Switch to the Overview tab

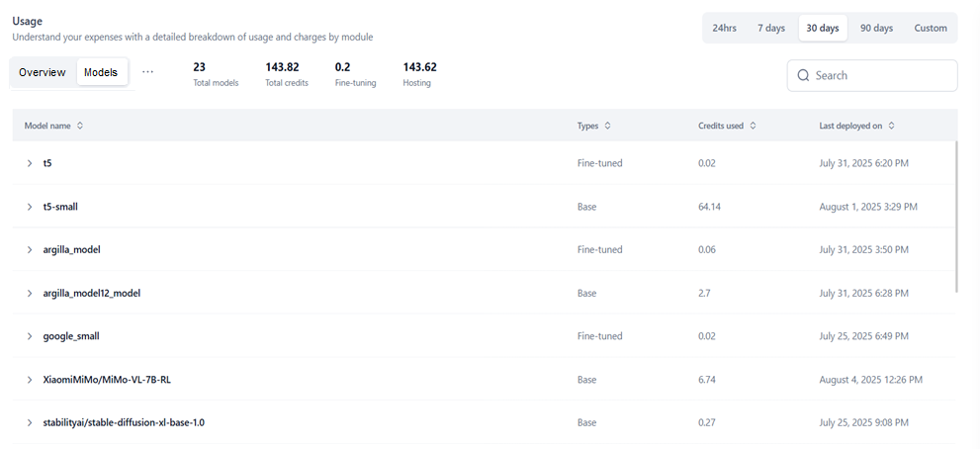pyautogui.click(x=43, y=72)
